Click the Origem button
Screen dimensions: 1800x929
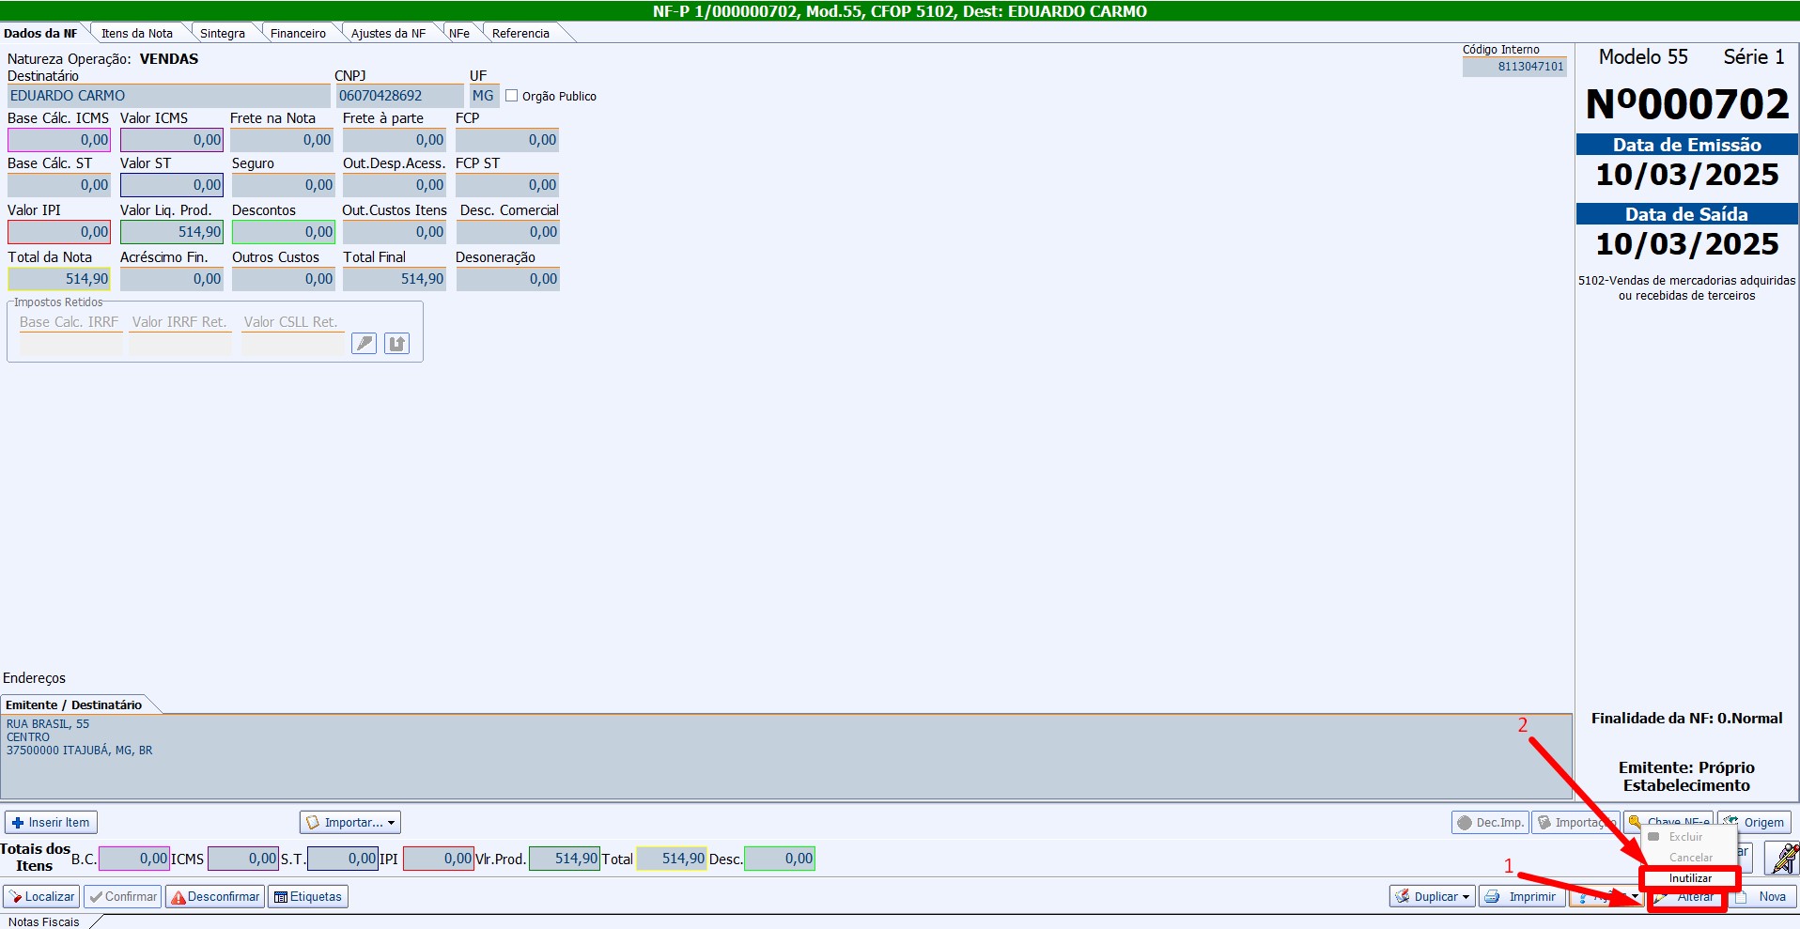1755,823
